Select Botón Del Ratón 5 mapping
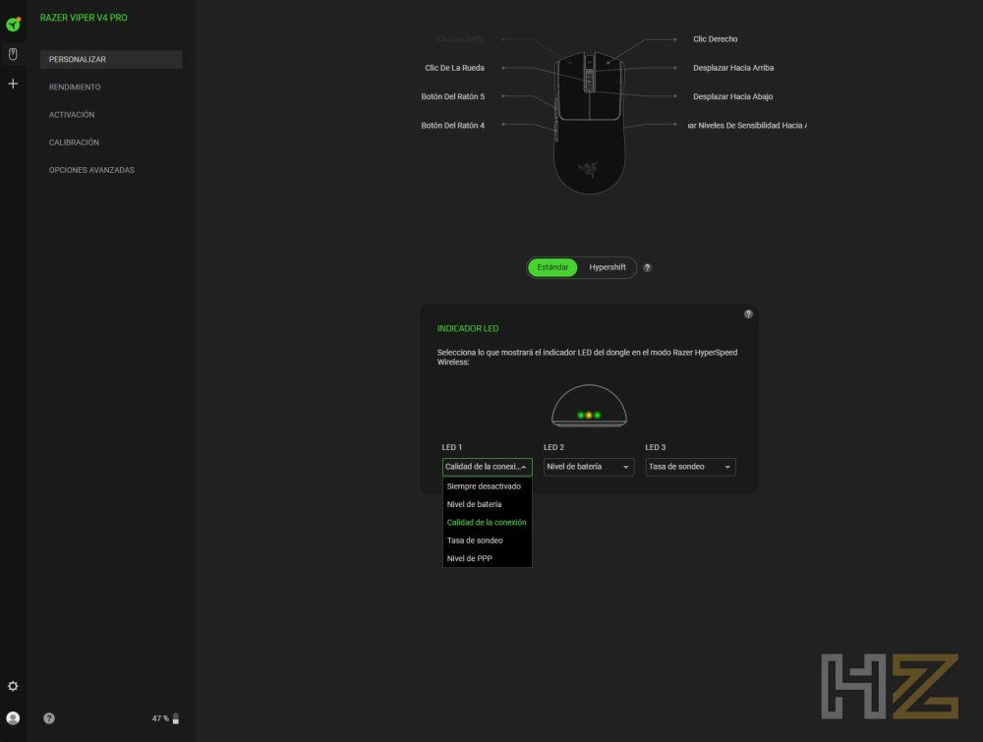The height and width of the screenshot is (742, 983). pyautogui.click(x=452, y=96)
